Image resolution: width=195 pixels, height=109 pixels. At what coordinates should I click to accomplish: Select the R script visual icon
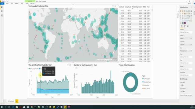pos(187,21)
